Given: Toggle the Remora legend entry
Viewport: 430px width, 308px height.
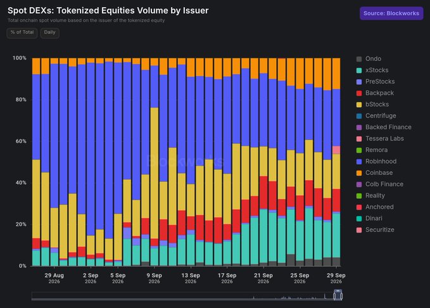Looking at the screenshot, I should click(x=372, y=150).
